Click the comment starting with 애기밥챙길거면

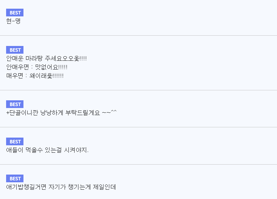[x=61, y=187]
